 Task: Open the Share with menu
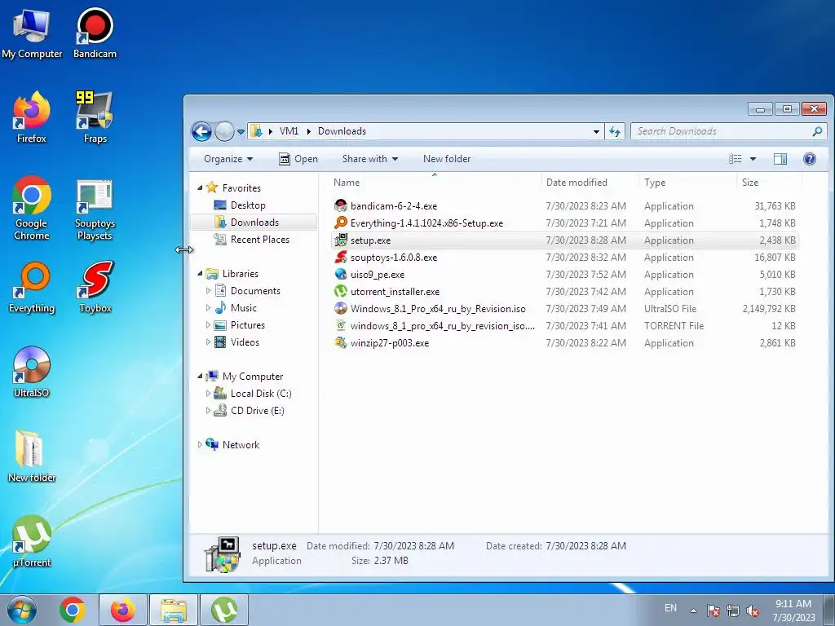coord(370,159)
